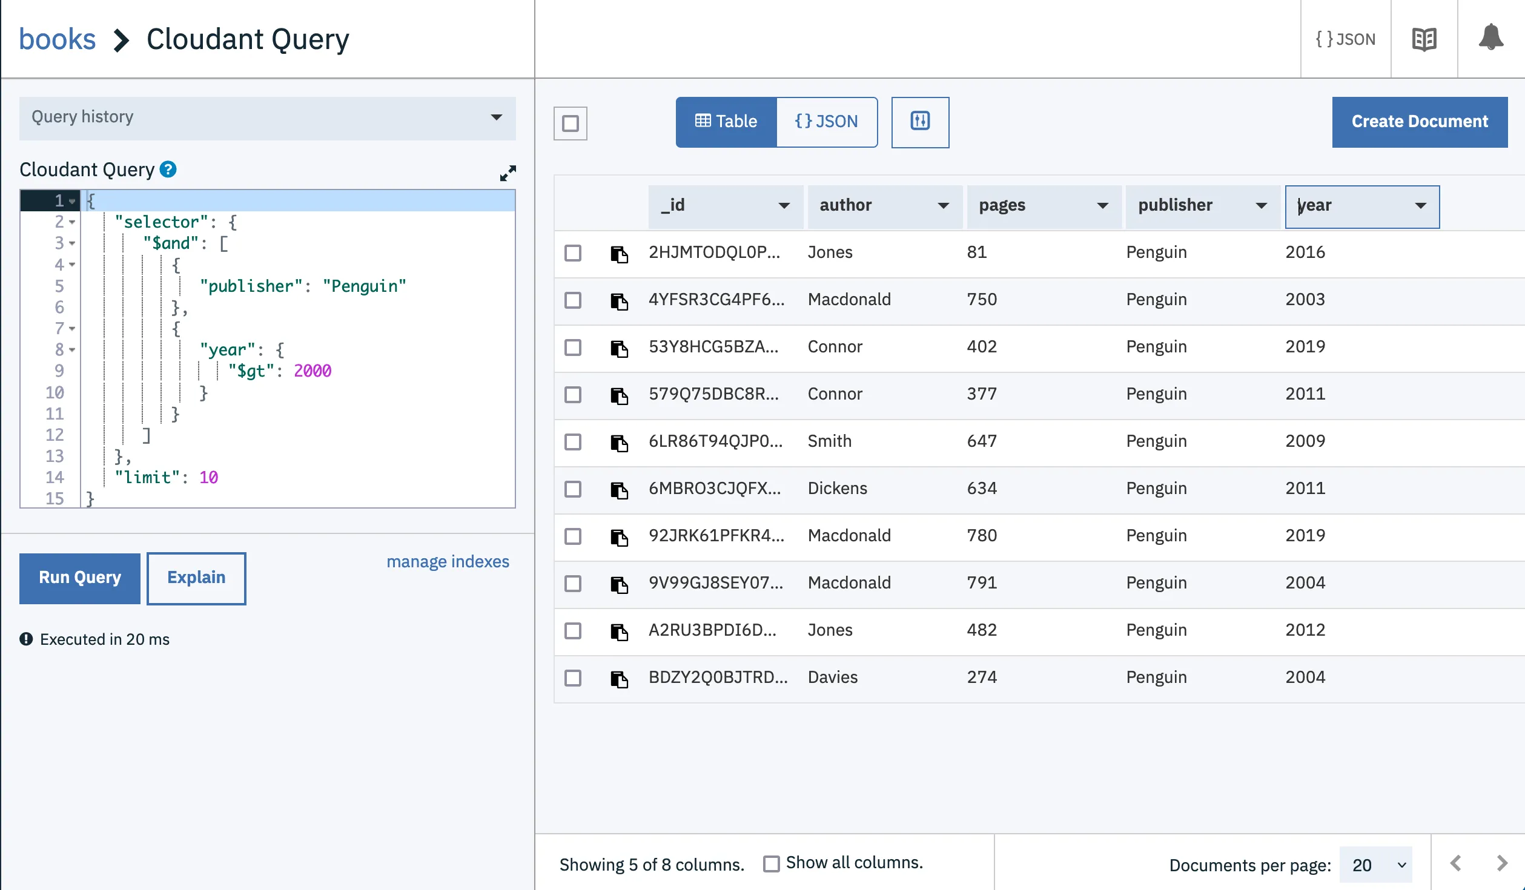Open the table layout settings icon
The height and width of the screenshot is (890, 1525).
[x=920, y=122]
